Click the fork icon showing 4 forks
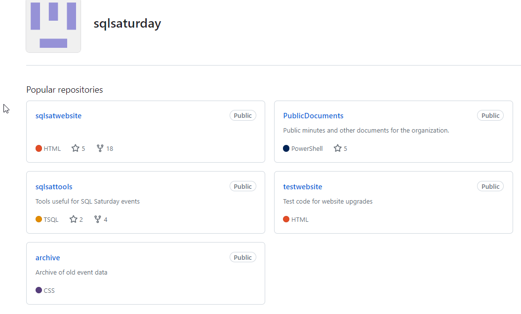 pos(98,219)
